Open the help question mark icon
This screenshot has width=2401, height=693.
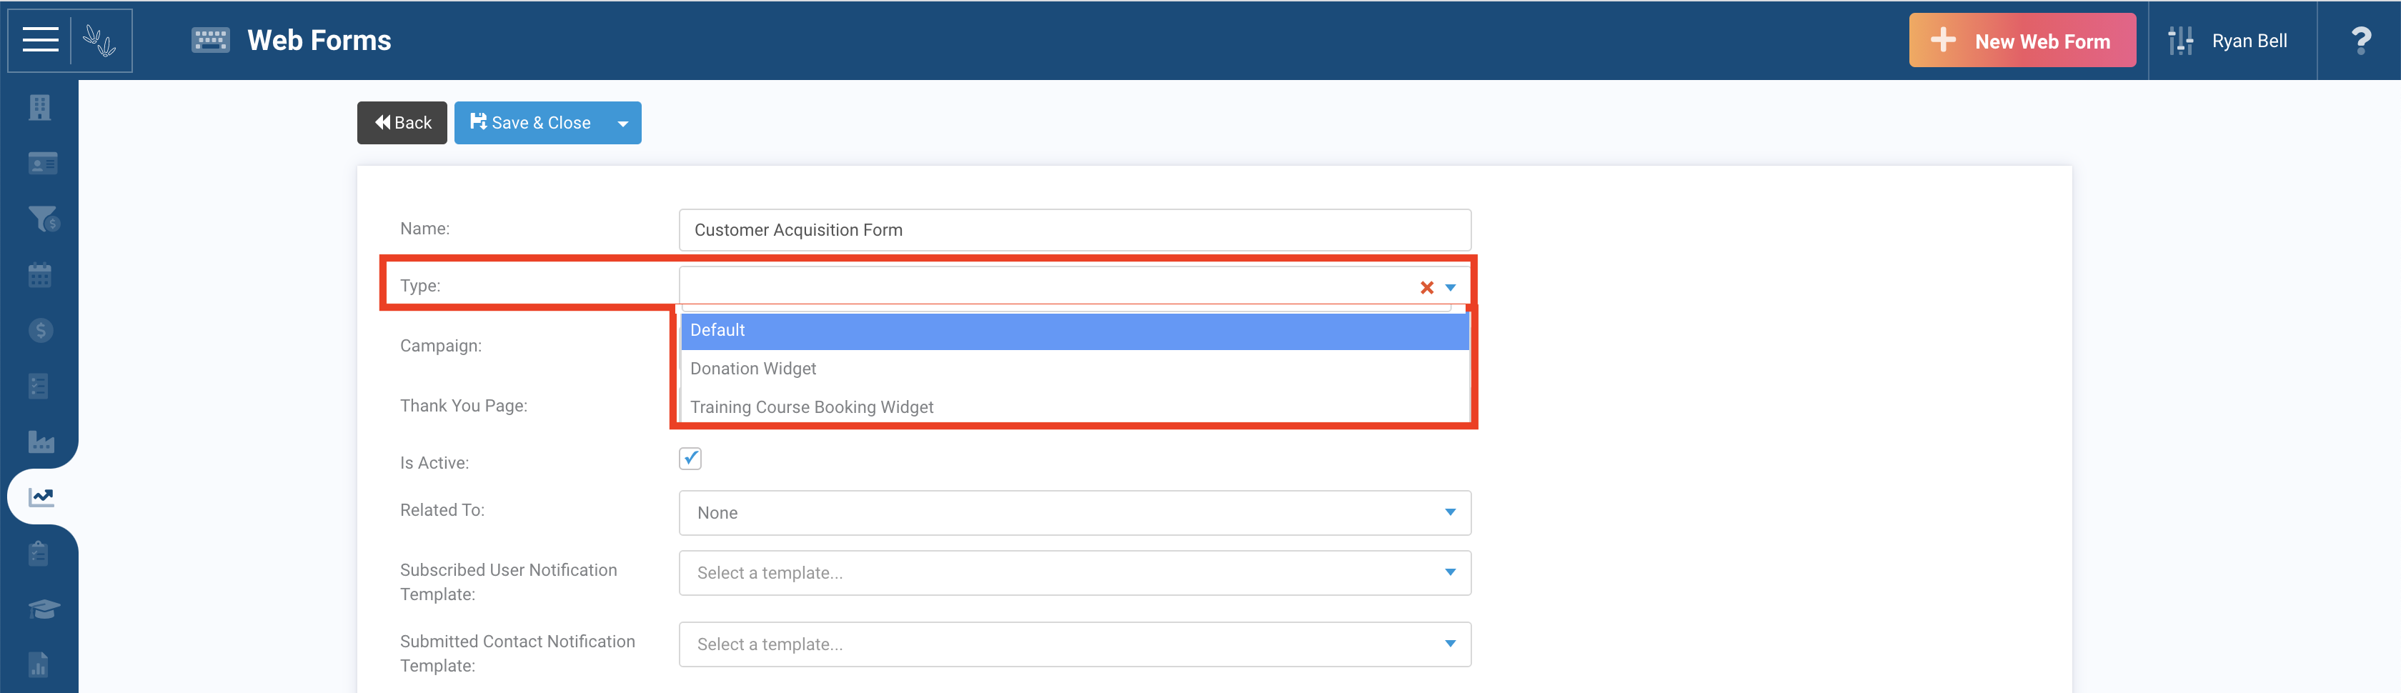pos(2360,40)
